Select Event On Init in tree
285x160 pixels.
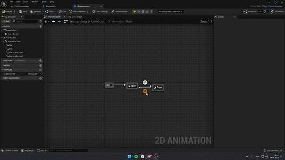pos(13,34)
